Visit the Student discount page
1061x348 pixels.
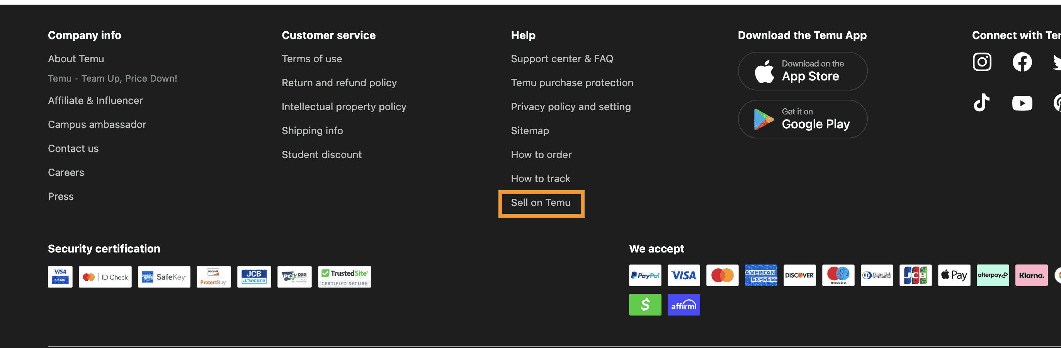321,155
